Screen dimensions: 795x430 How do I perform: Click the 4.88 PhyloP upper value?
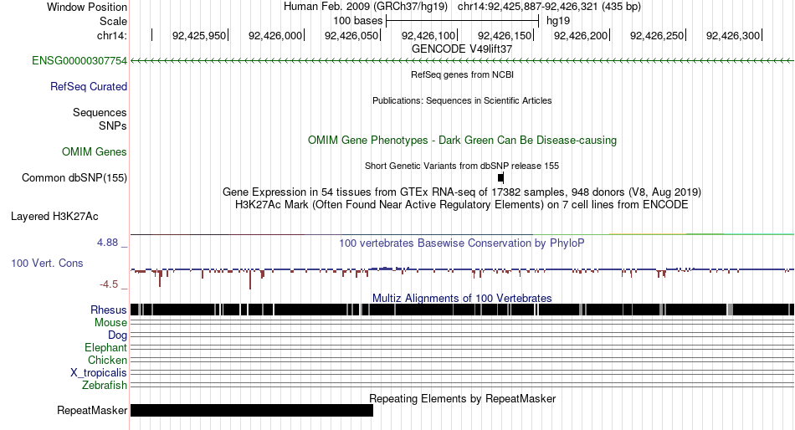(107, 243)
